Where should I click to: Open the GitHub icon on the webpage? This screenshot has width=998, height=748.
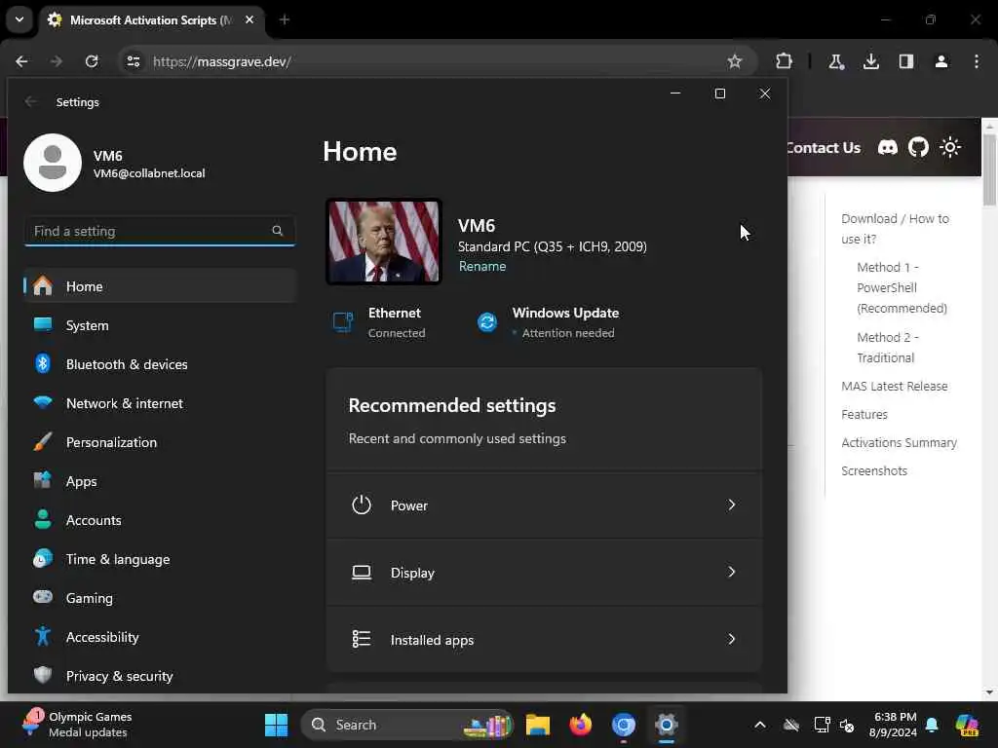coord(918,148)
